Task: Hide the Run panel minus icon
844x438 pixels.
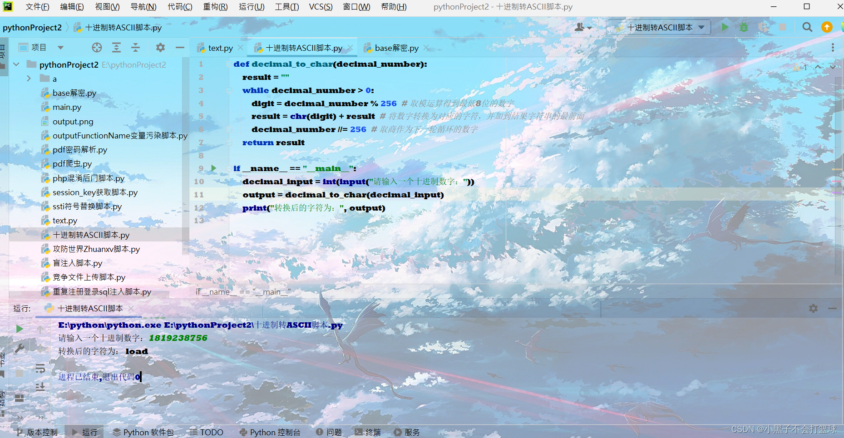Action: pyautogui.click(x=832, y=309)
